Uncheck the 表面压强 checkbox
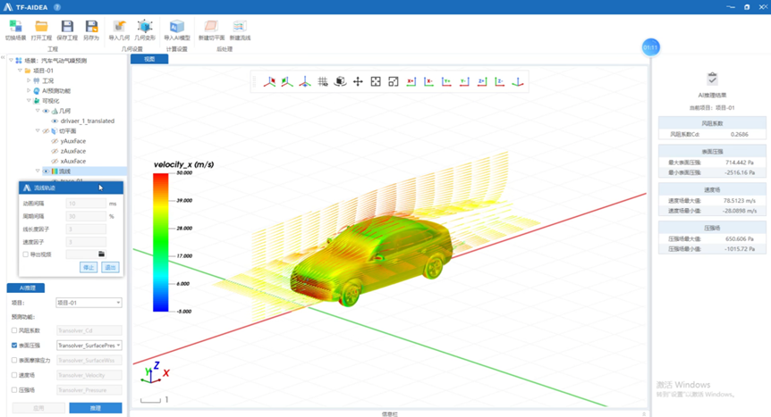 (x=14, y=345)
